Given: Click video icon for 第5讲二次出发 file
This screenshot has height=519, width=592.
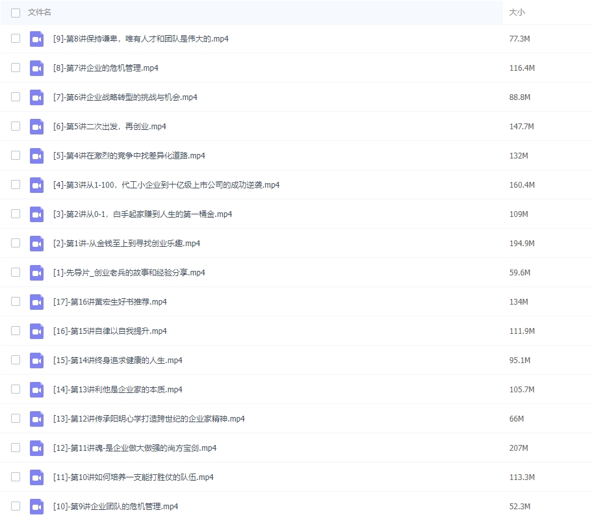Looking at the screenshot, I should tap(36, 126).
